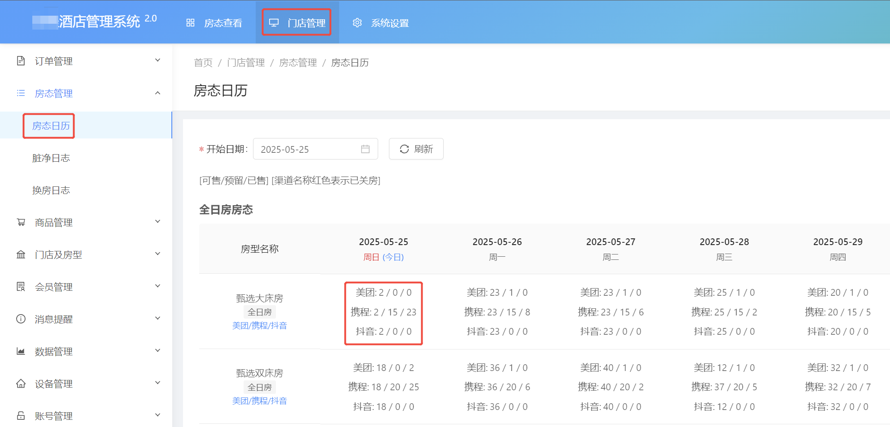890x427 pixels.
Task: Expand the 门店及房型 chevron
Action: (x=157, y=254)
